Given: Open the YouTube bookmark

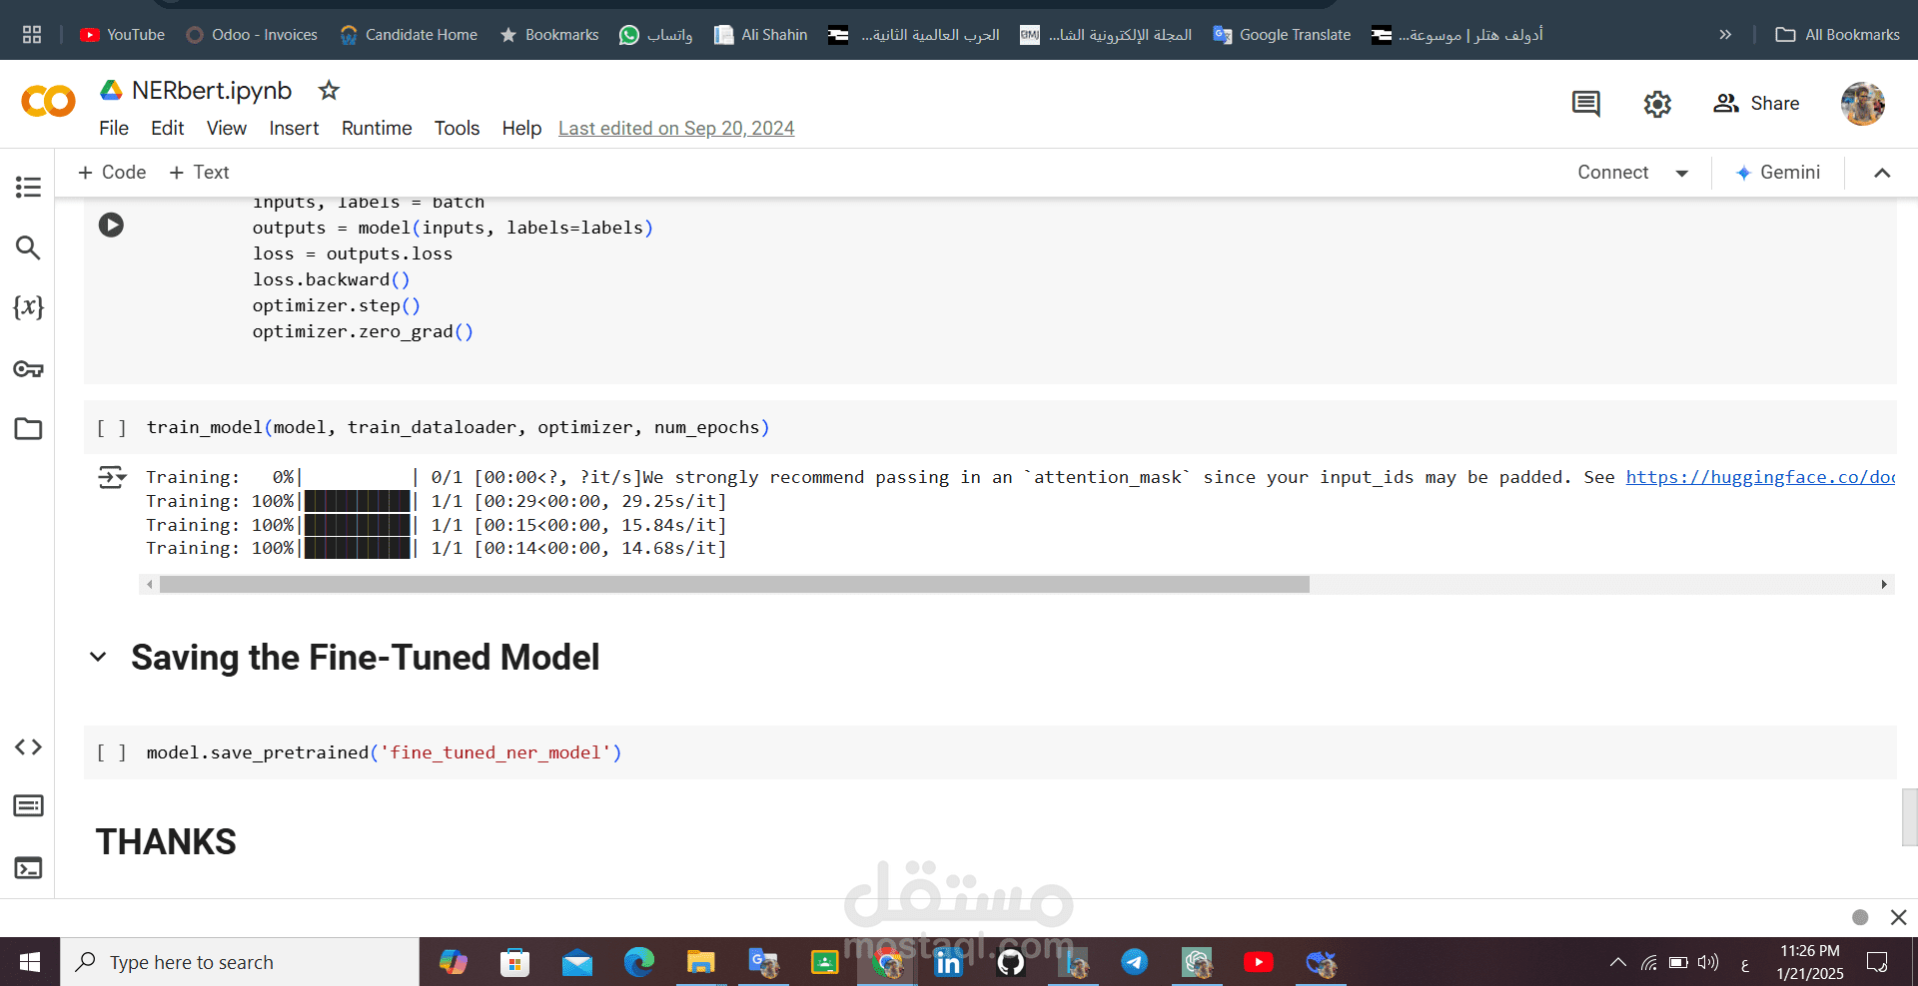Looking at the screenshot, I should tap(122, 35).
